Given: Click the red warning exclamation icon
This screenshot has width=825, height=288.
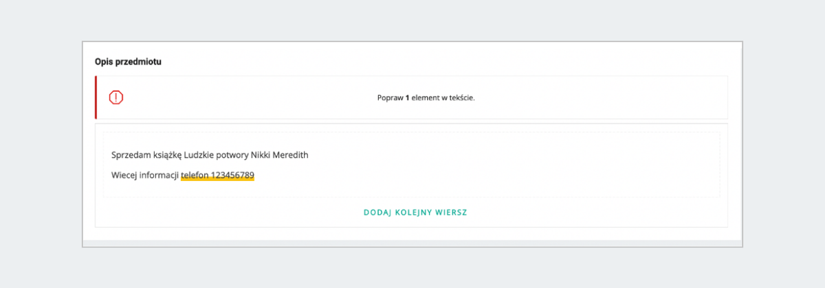Looking at the screenshot, I should [x=116, y=97].
